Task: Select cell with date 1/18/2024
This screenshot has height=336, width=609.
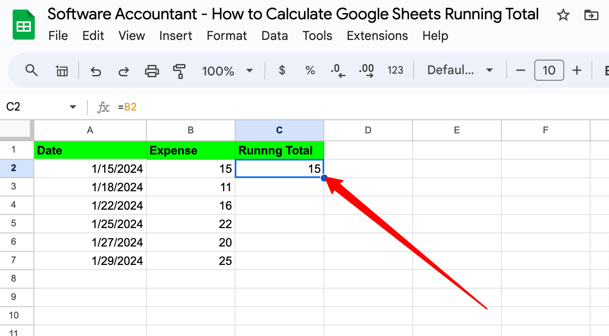Action: [90, 187]
